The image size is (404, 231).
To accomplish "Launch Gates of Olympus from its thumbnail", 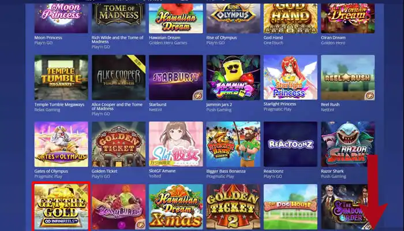I will (61, 144).
